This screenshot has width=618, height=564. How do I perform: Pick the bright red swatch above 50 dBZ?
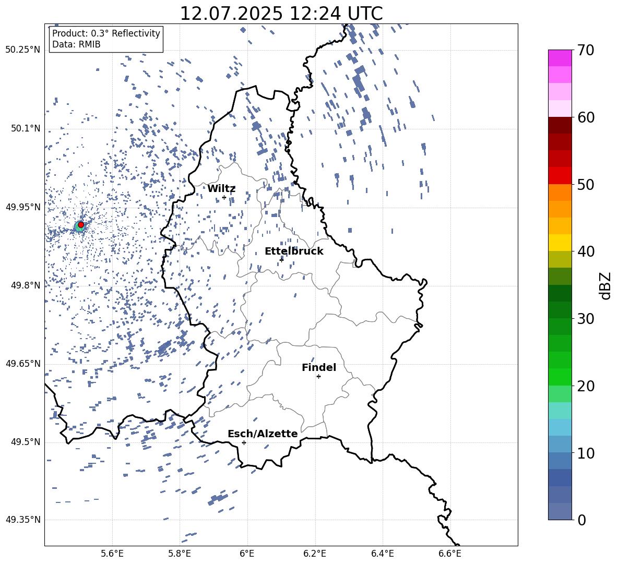pos(560,176)
